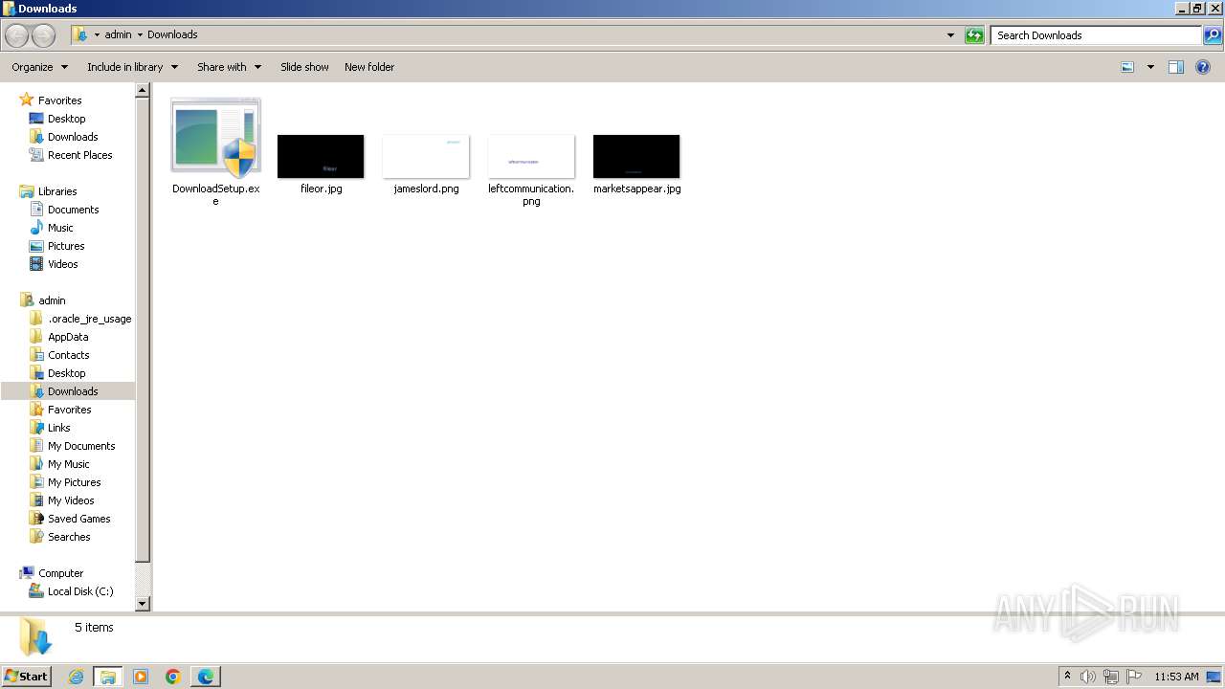Open the Music library

(x=60, y=228)
